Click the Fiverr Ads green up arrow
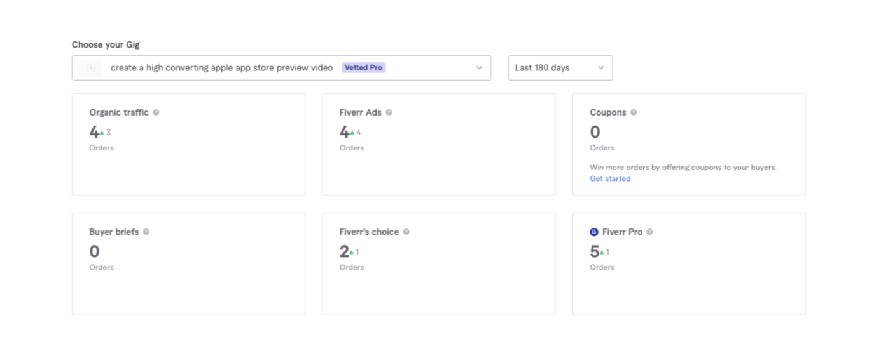Image resolution: width=874 pixels, height=344 pixels. tap(352, 133)
